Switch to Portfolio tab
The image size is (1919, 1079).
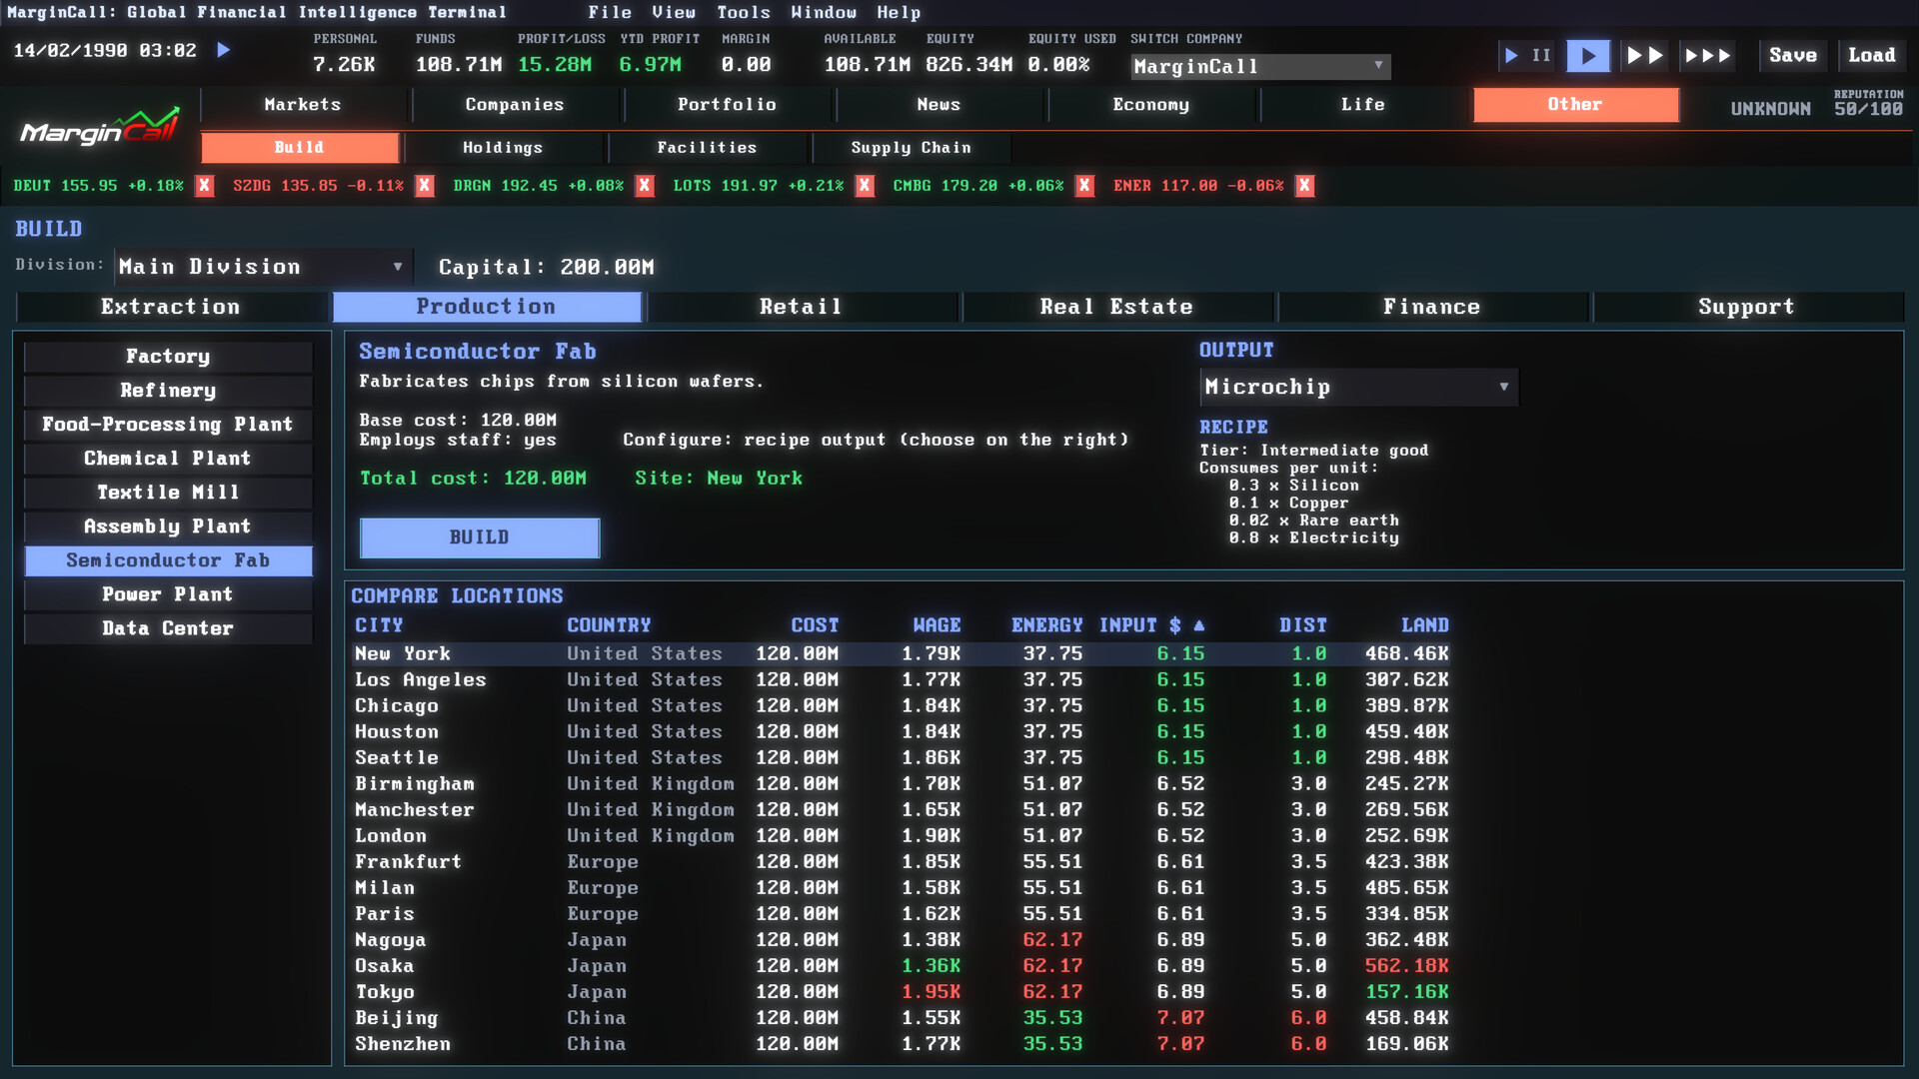(727, 105)
